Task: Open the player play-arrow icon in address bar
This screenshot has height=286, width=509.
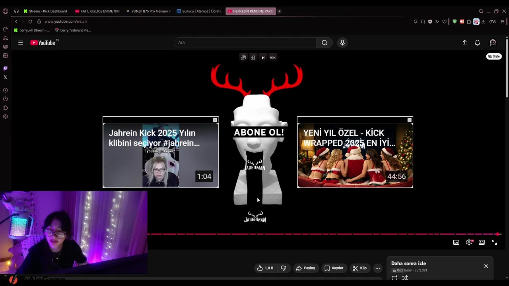Action: pos(437,21)
